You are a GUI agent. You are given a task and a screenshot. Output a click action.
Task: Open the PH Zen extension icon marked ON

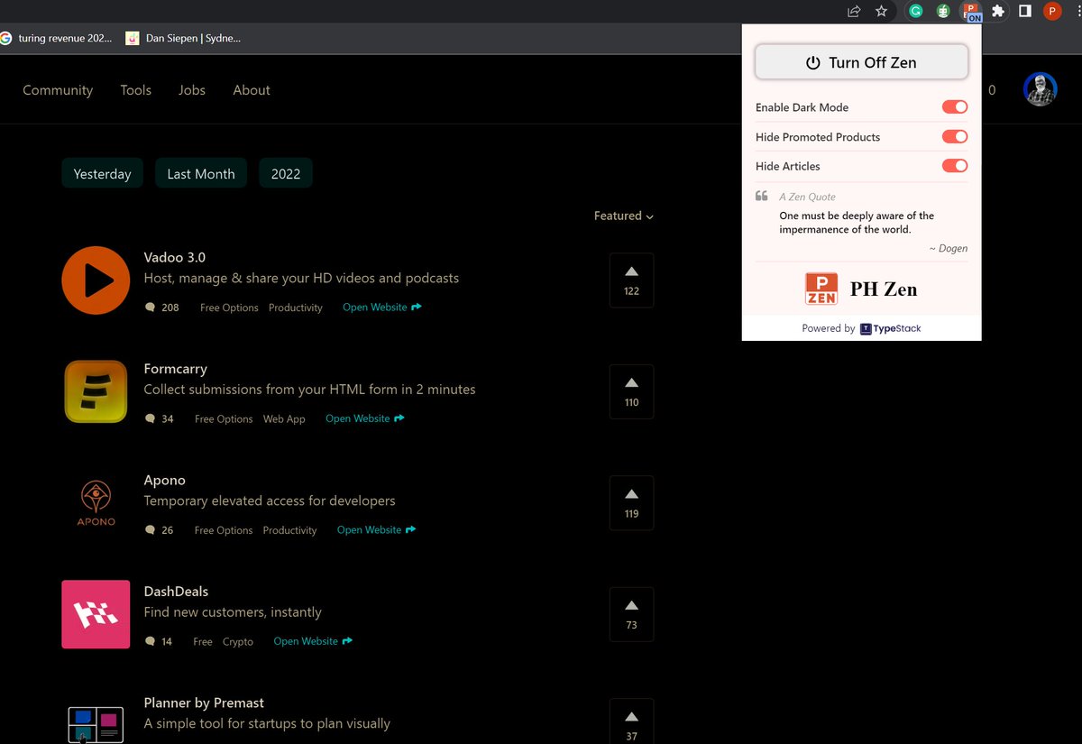(x=972, y=12)
